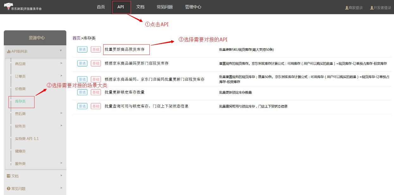This screenshot has height=195, width=394.
Task: Expand the 售后类 category arrow
Action: pos(61,113)
